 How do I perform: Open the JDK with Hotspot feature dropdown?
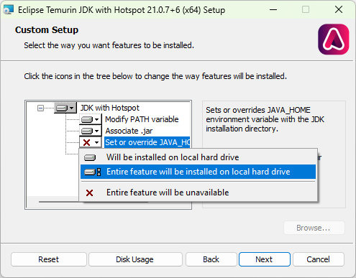click(x=65, y=108)
